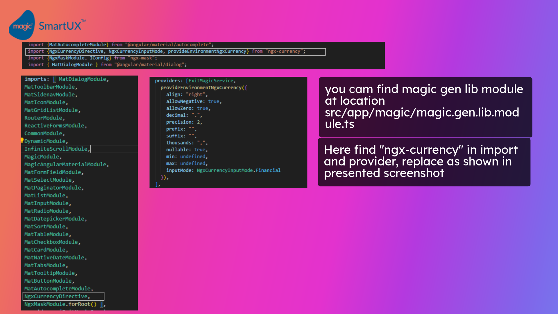This screenshot has height=314, width=558.
Task: Select the provideEnvironmentNgxCurrency provider call
Action: click(x=203, y=88)
